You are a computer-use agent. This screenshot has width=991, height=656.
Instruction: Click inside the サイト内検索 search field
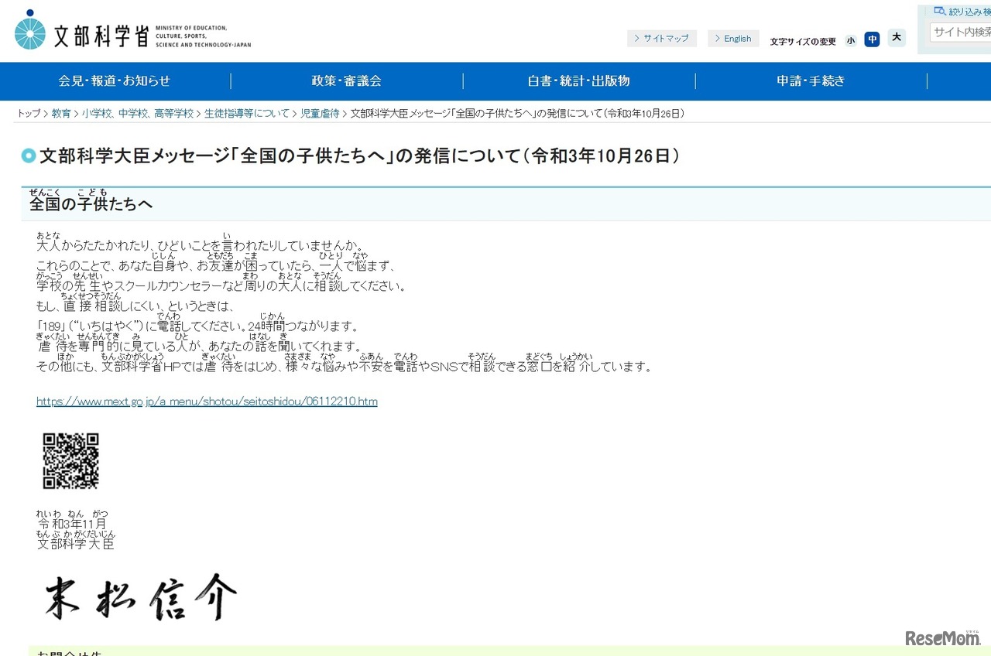(960, 32)
